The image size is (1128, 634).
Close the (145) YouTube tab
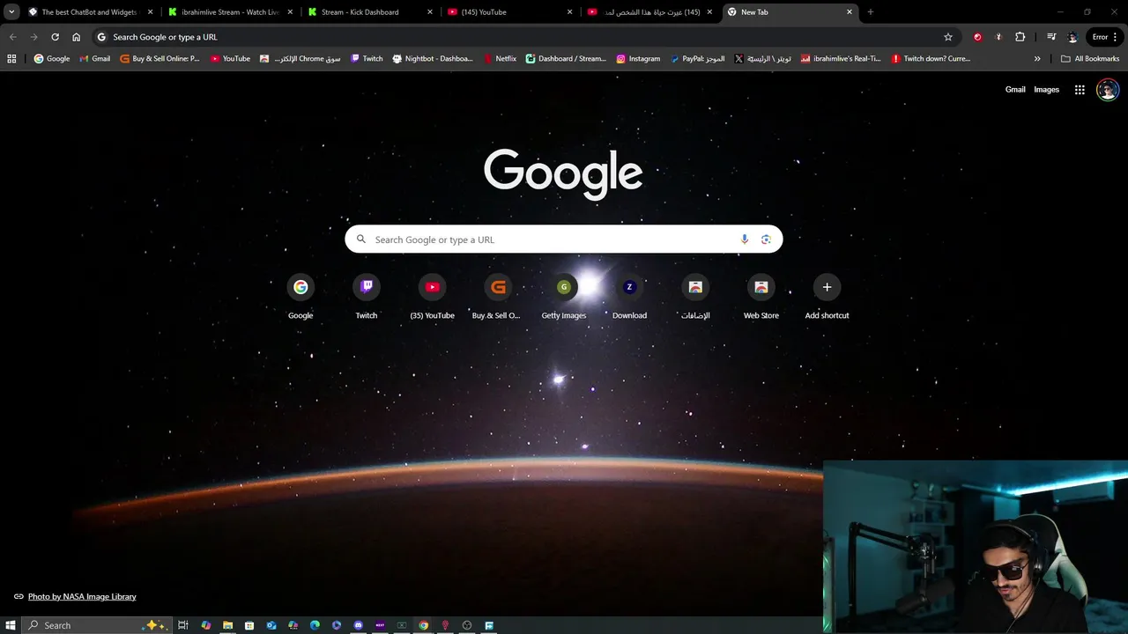(569, 12)
